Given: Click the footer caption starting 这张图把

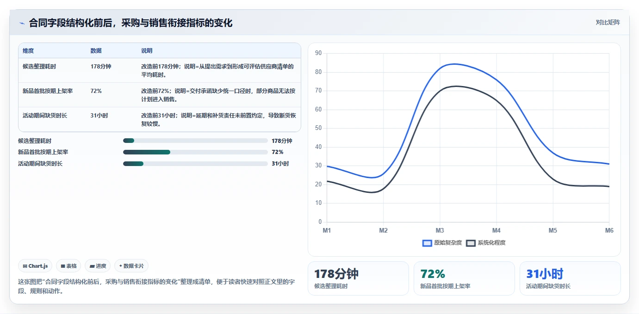Looking at the screenshot, I should [x=156, y=286].
